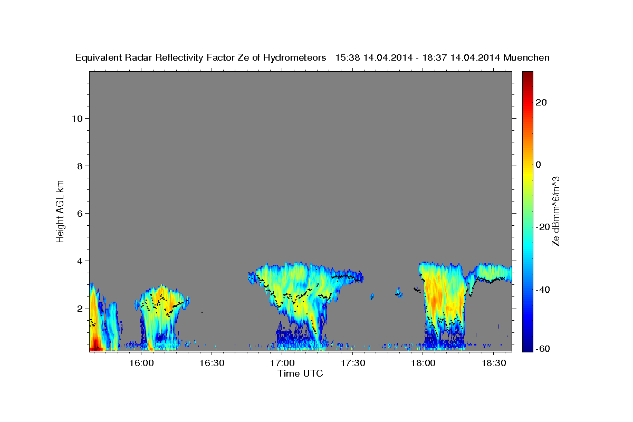
Task: Click the height tick label 6
Action: click(80, 213)
